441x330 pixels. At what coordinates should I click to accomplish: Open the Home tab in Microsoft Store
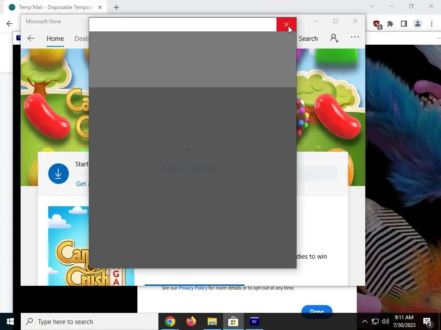point(55,38)
